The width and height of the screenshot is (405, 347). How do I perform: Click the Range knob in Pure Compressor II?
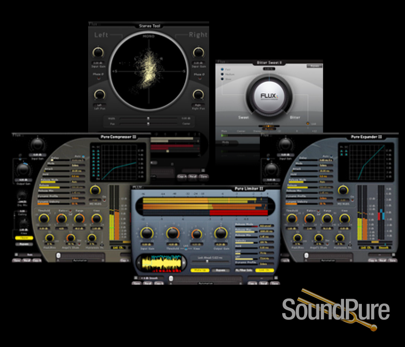pos(79,219)
